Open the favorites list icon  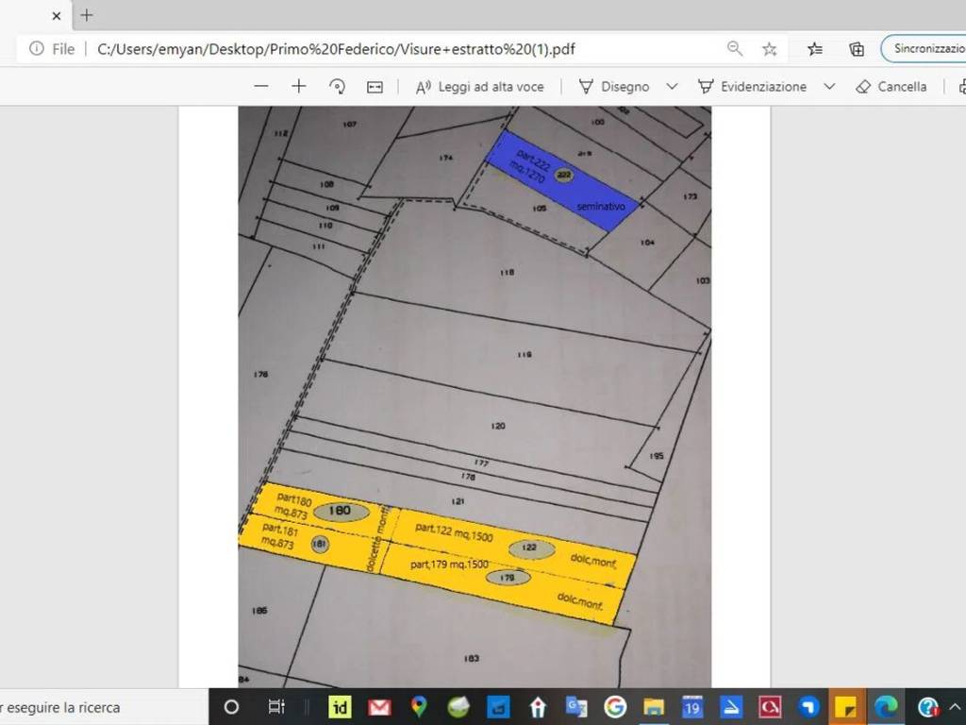coord(815,49)
